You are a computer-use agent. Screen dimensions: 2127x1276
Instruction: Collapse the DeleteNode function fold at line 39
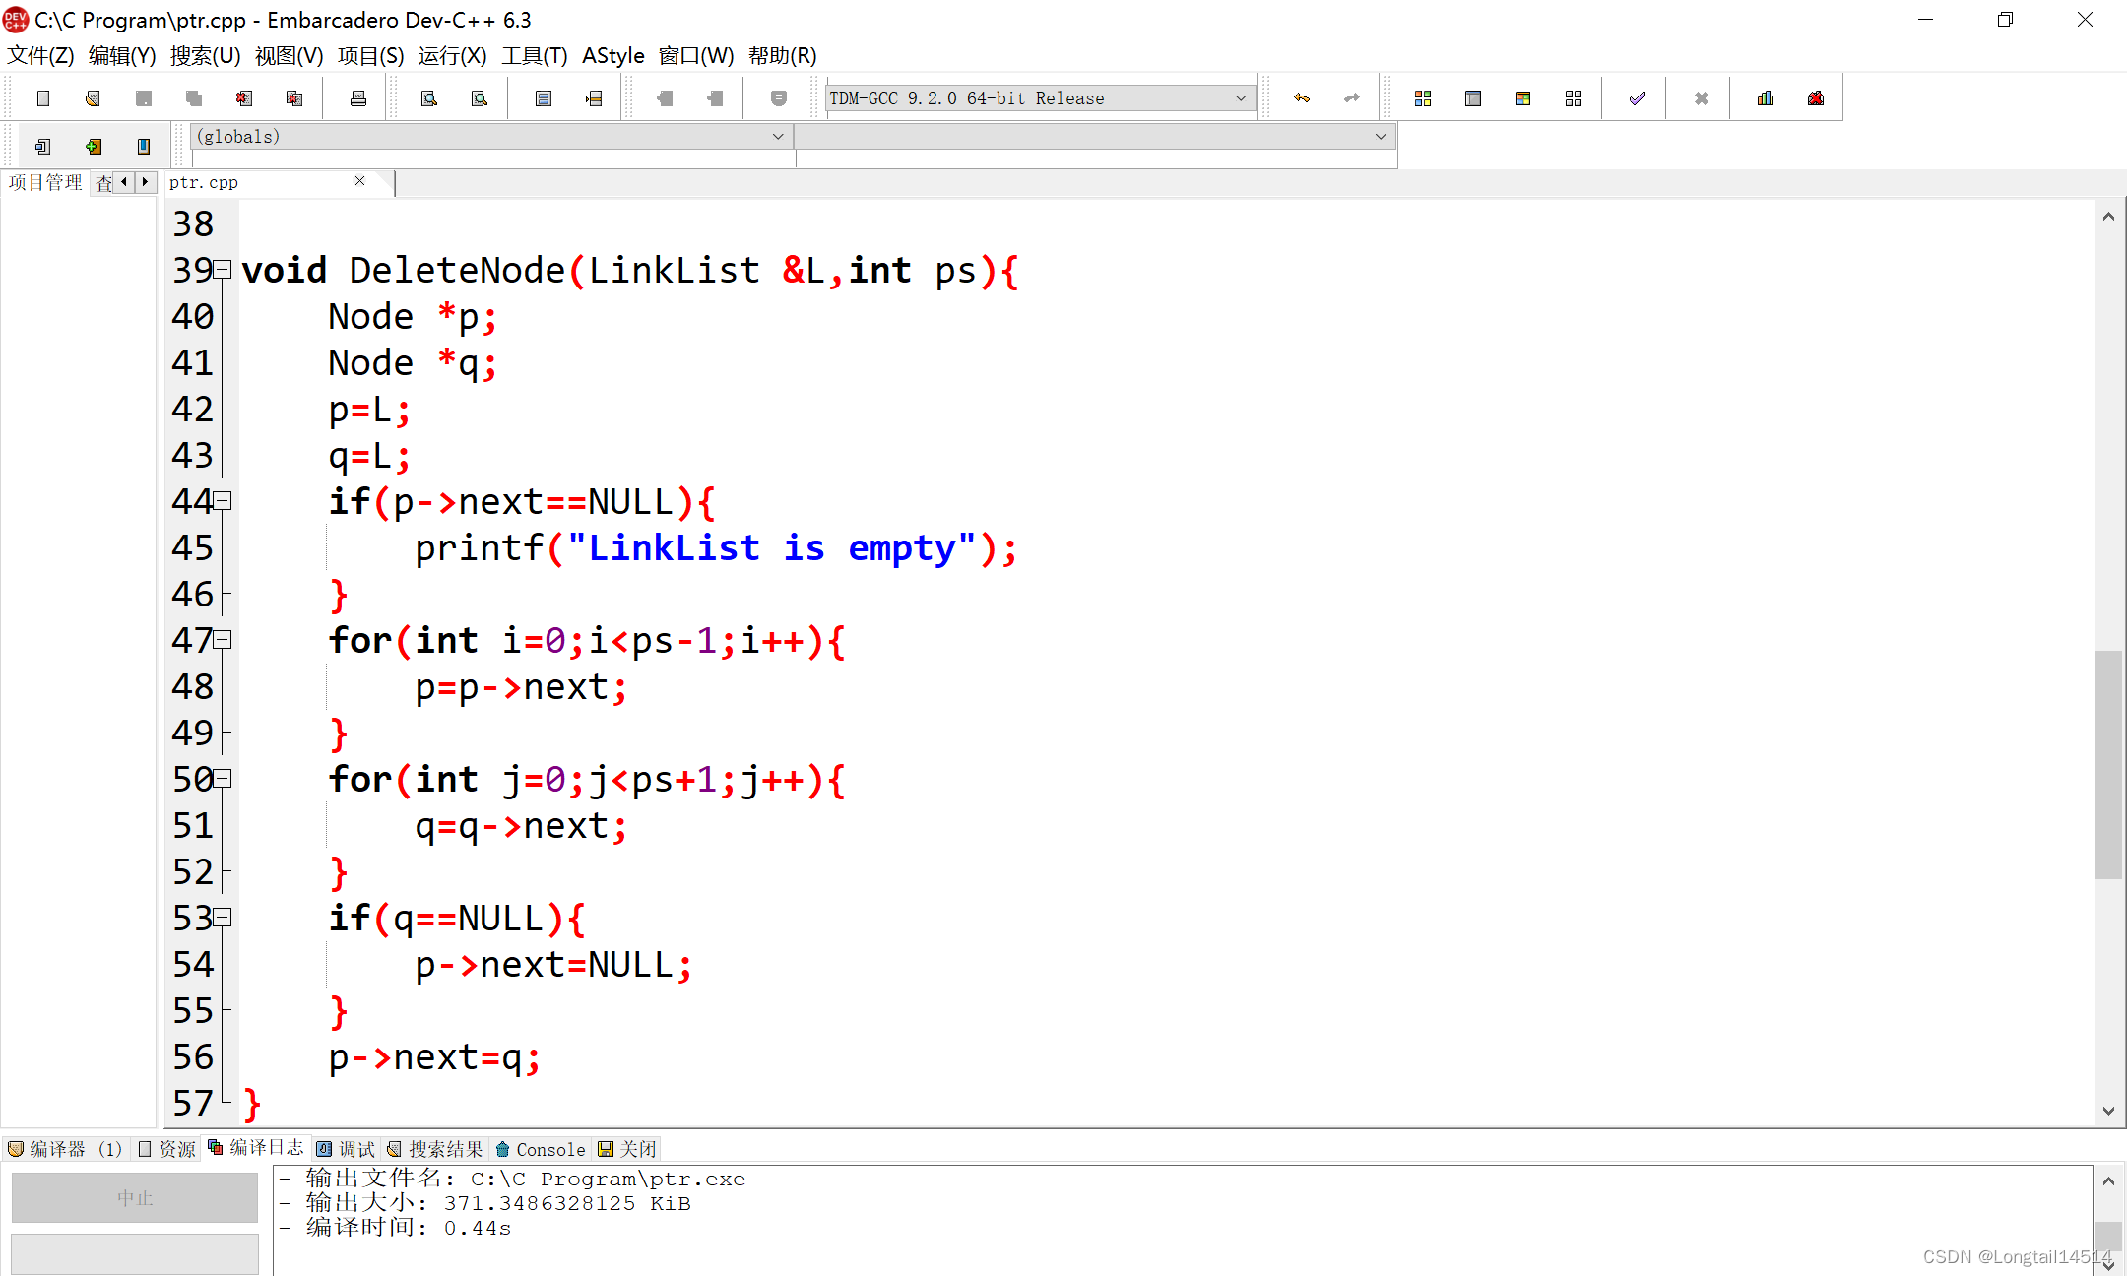(224, 269)
